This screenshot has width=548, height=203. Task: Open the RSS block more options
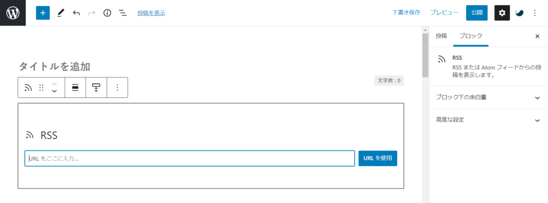coord(117,88)
